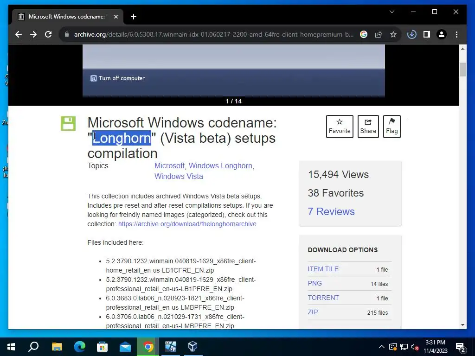Show hidden tray icons chevron
This screenshot has height=356, width=475.
[x=382, y=347]
